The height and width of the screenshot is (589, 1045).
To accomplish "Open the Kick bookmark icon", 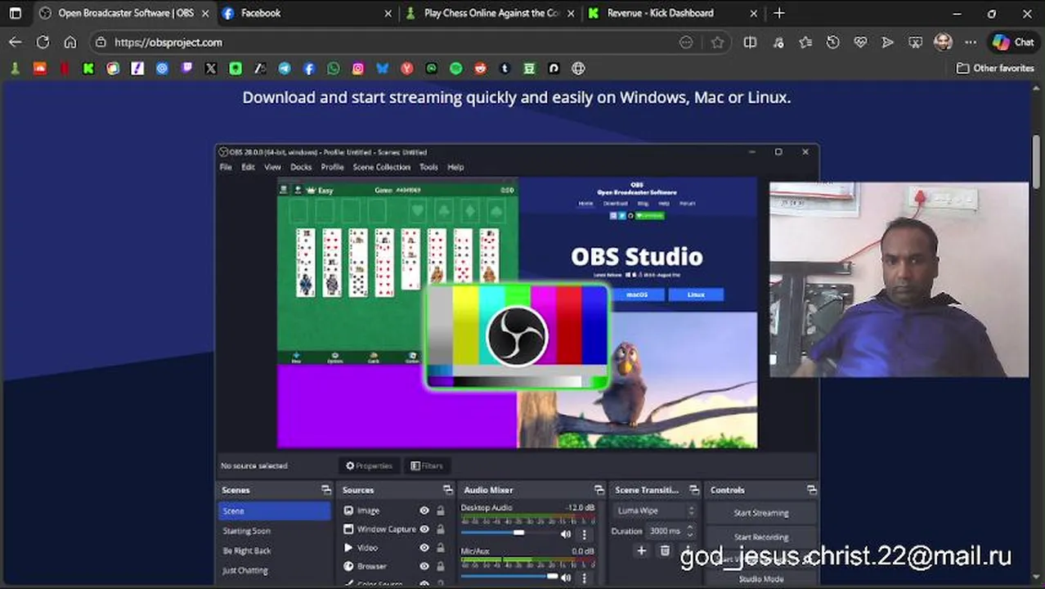I will coord(88,69).
